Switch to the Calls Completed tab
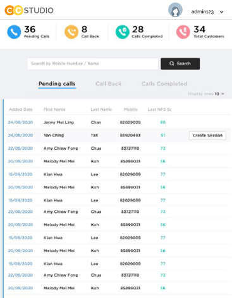The width and height of the screenshot is (232, 298). pos(164,84)
